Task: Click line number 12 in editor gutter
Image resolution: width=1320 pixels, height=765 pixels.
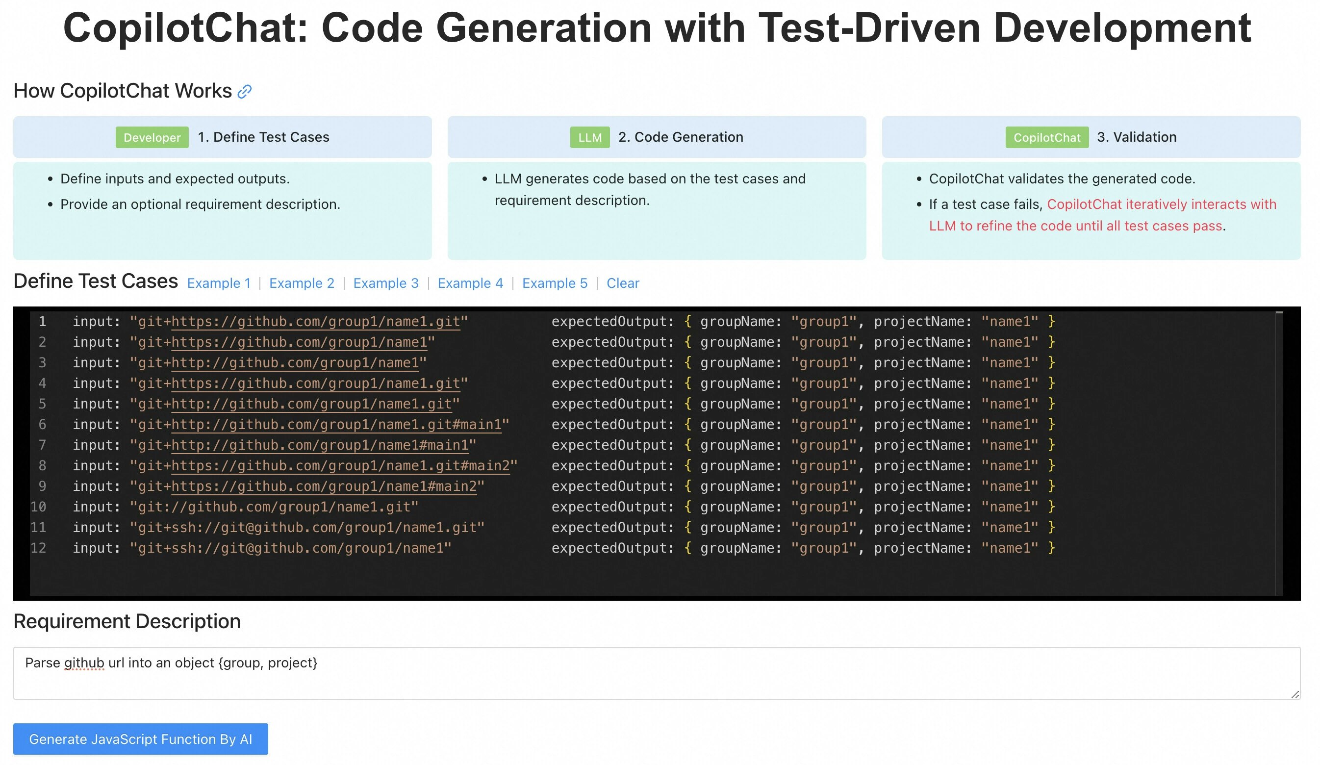Action: [x=38, y=548]
